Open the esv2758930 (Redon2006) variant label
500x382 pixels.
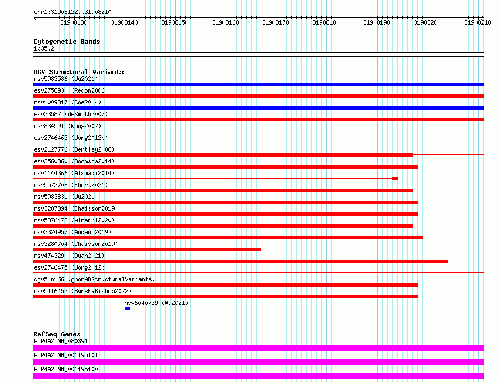pyautogui.click(x=71, y=90)
